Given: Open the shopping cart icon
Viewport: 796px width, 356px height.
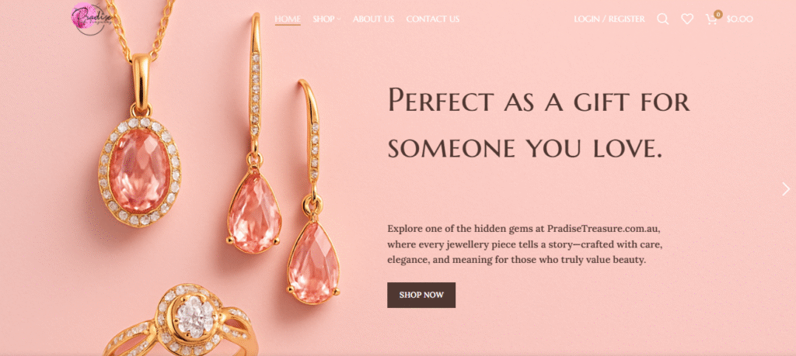Looking at the screenshot, I should (710, 20).
